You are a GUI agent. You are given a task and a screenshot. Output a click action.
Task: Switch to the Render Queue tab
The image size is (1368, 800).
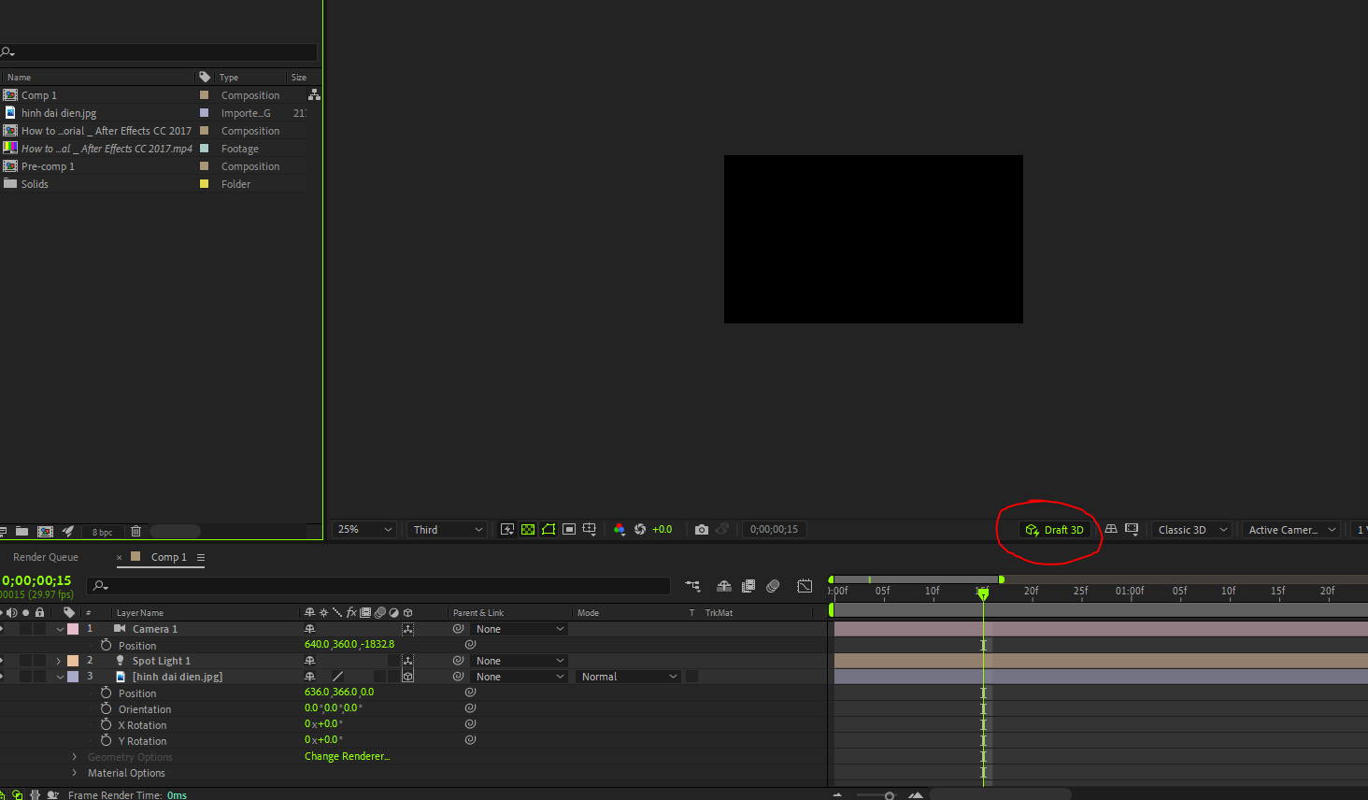45,557
